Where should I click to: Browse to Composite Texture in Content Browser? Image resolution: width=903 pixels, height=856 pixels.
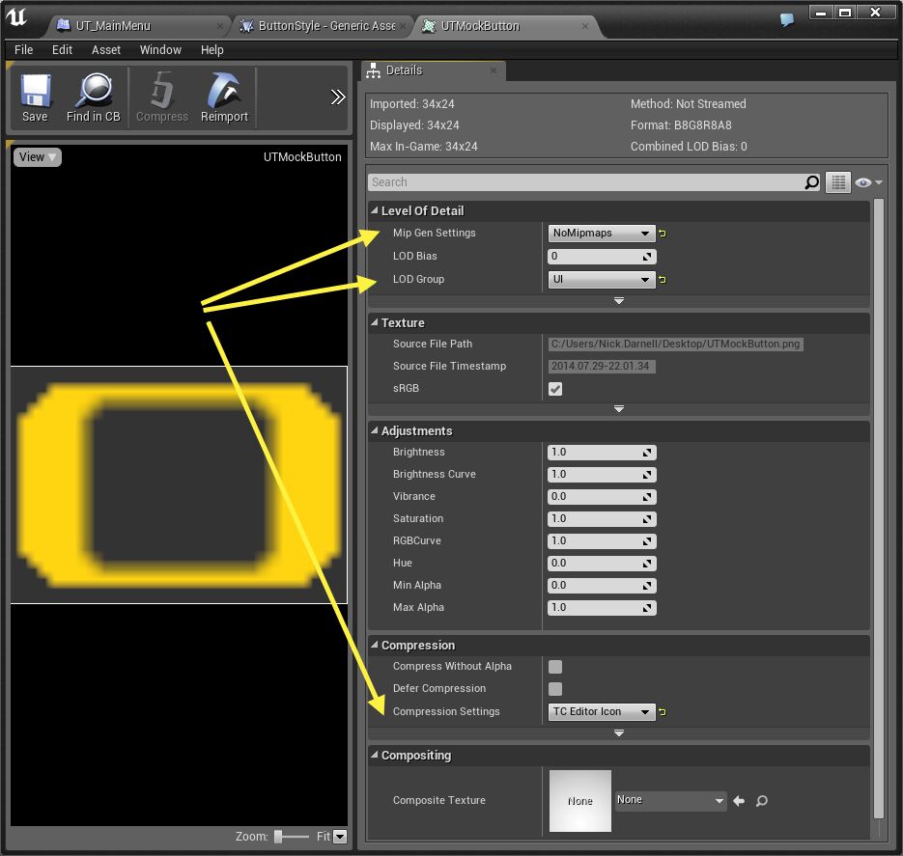point(762,801)
